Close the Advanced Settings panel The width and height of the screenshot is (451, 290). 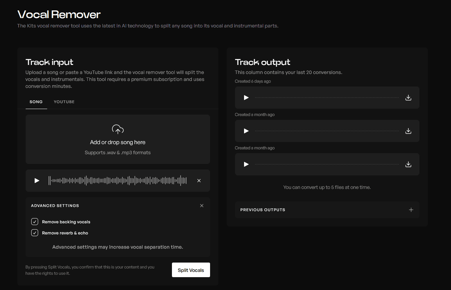202,206
